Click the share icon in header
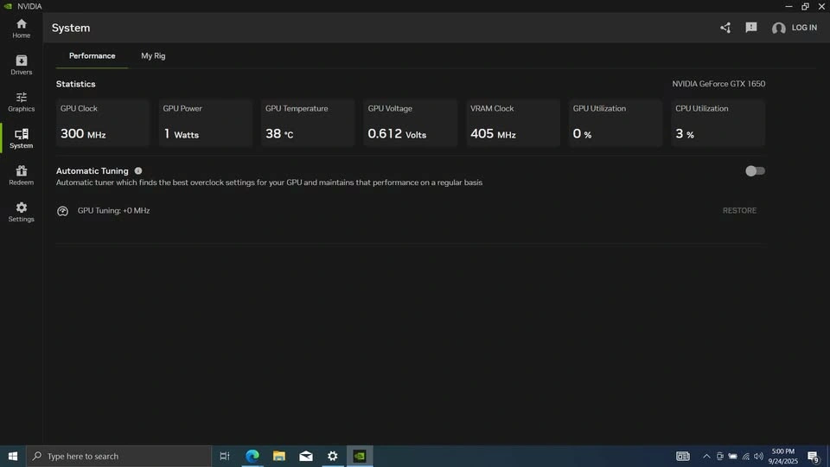The height and width of the screenshot is (467, 830). (x=725, y=28)
